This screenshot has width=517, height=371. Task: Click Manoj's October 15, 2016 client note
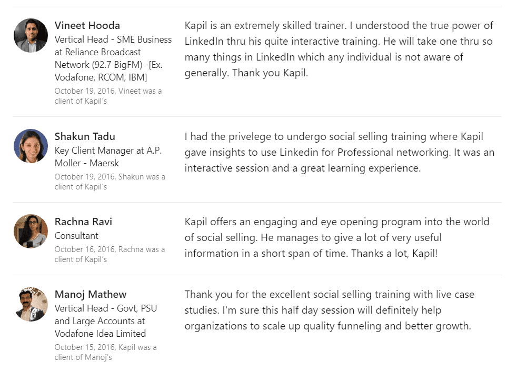tap(106, 352)
